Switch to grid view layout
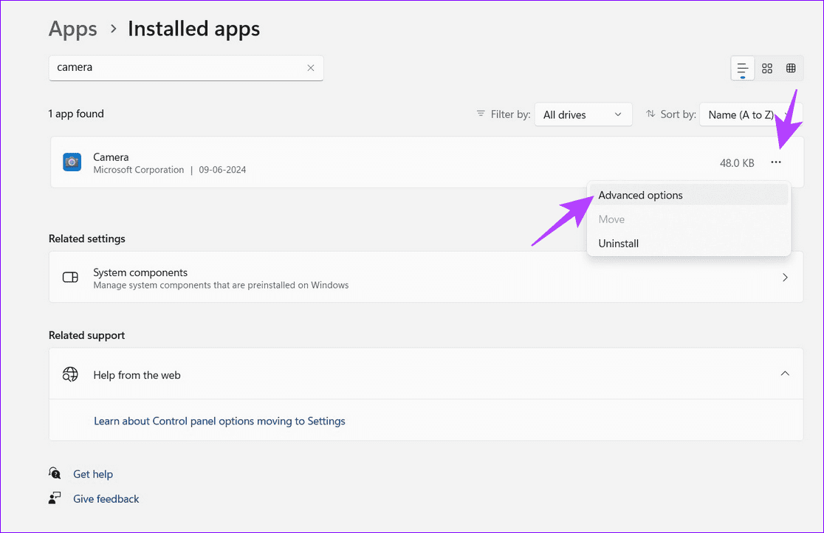Viewport: 824px width, 533px height. coord(767,68)
